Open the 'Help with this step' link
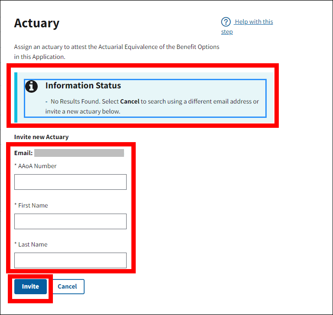 [253, 22]
